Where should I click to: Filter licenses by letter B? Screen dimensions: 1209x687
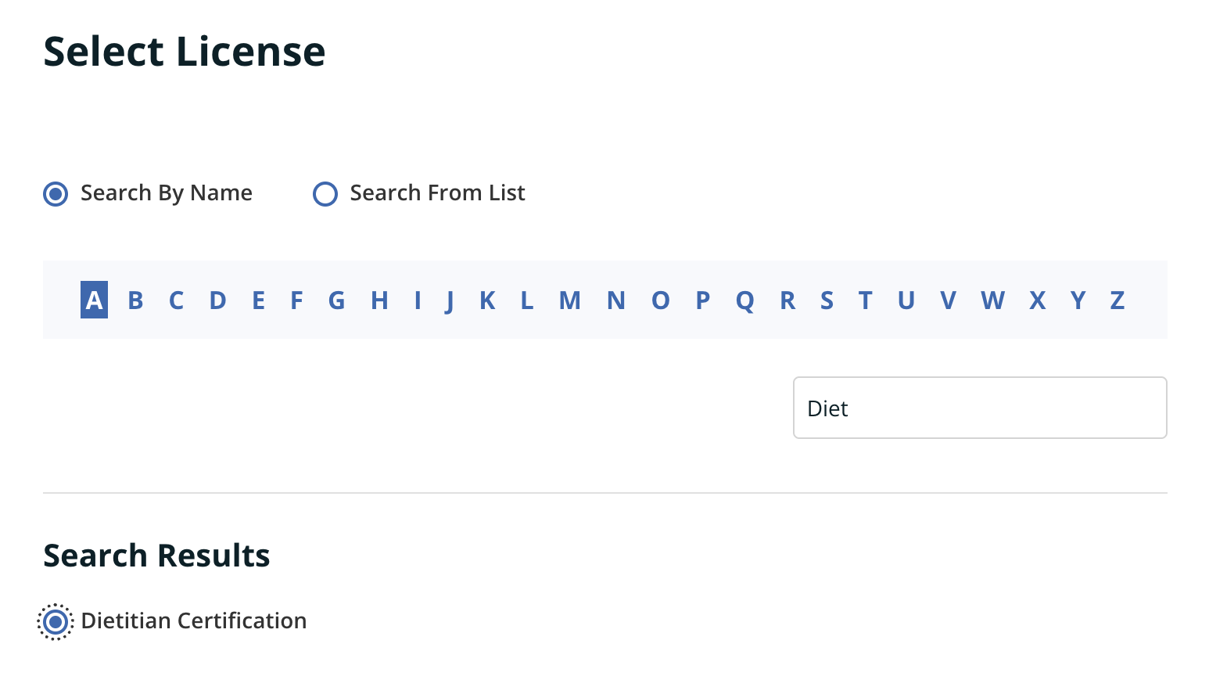(x=135, y=300)
